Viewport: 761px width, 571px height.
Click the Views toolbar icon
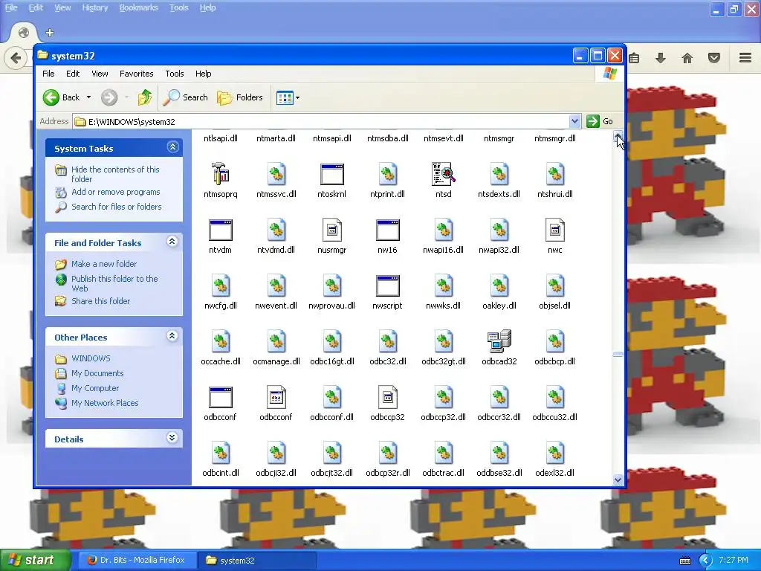pos(285,97)
